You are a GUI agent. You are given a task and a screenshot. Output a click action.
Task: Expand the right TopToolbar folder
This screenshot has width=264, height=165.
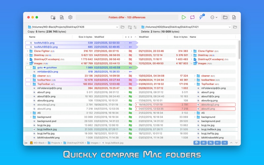(x=195, y=84)
